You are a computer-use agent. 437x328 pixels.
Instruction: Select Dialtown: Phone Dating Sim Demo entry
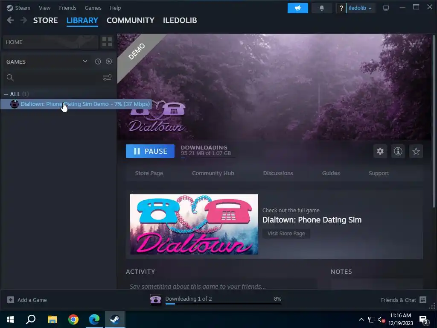coord(76,104)
